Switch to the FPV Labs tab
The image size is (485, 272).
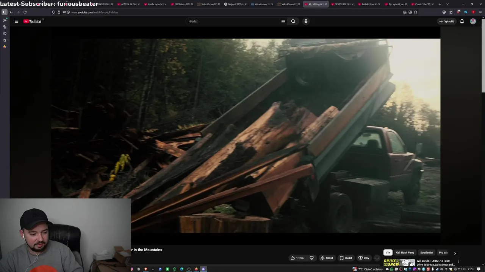pos(182,4)
